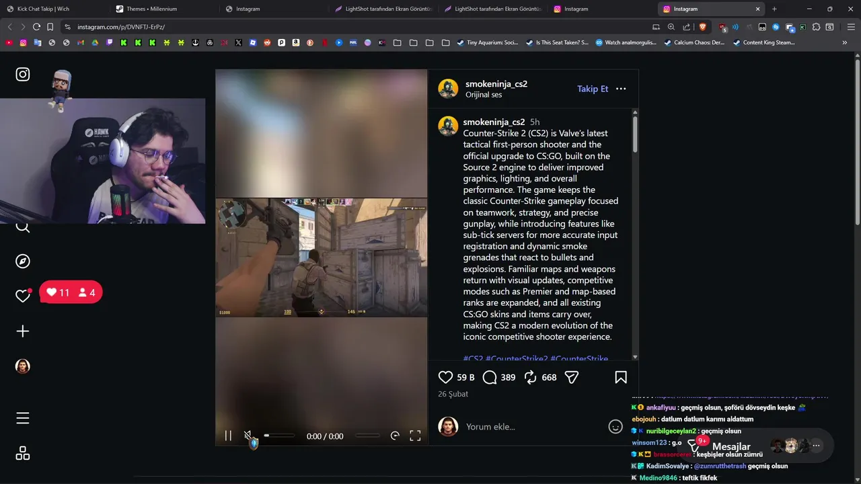This screenshot has height=484, width=861.
Task: Open the three-dot menu in Mesajlar bar
Action: tap(816, 446)
